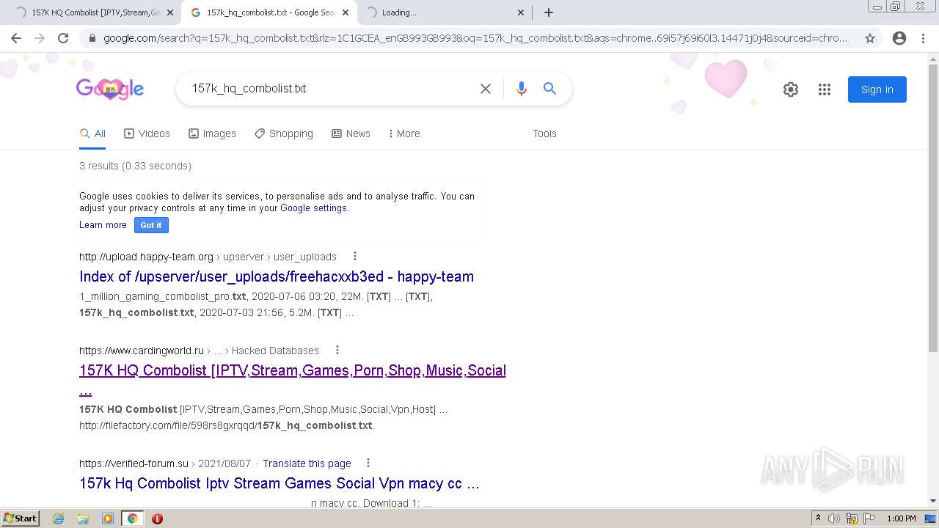
Task: Switch to Shopping results
Action: [284, 133]
